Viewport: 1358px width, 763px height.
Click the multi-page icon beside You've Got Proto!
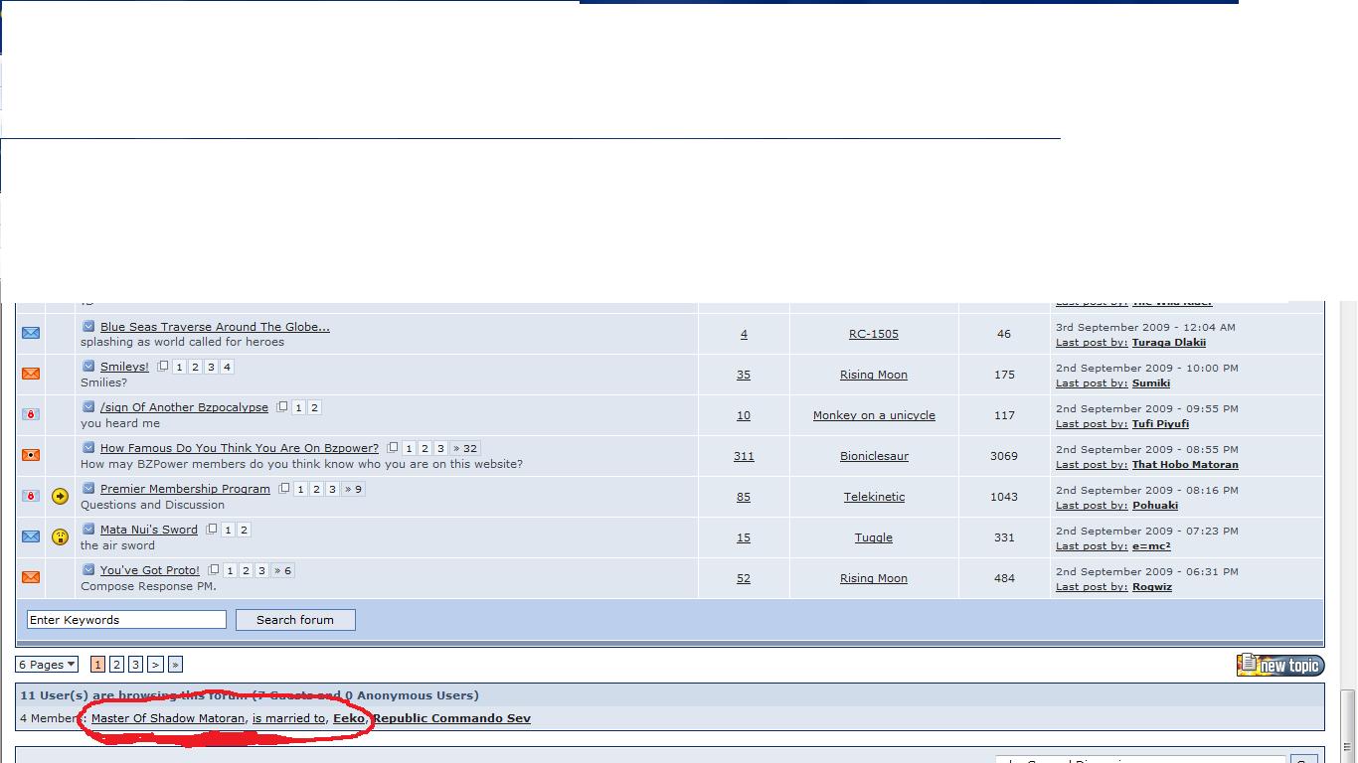[x=214, y=570]
